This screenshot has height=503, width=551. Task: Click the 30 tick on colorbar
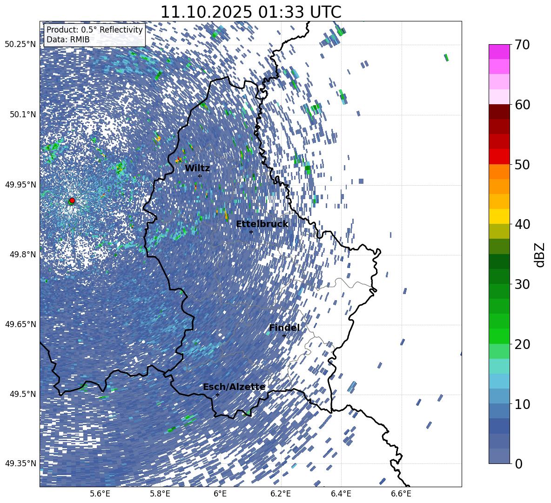pyautogui.click(x=523, y=284)
